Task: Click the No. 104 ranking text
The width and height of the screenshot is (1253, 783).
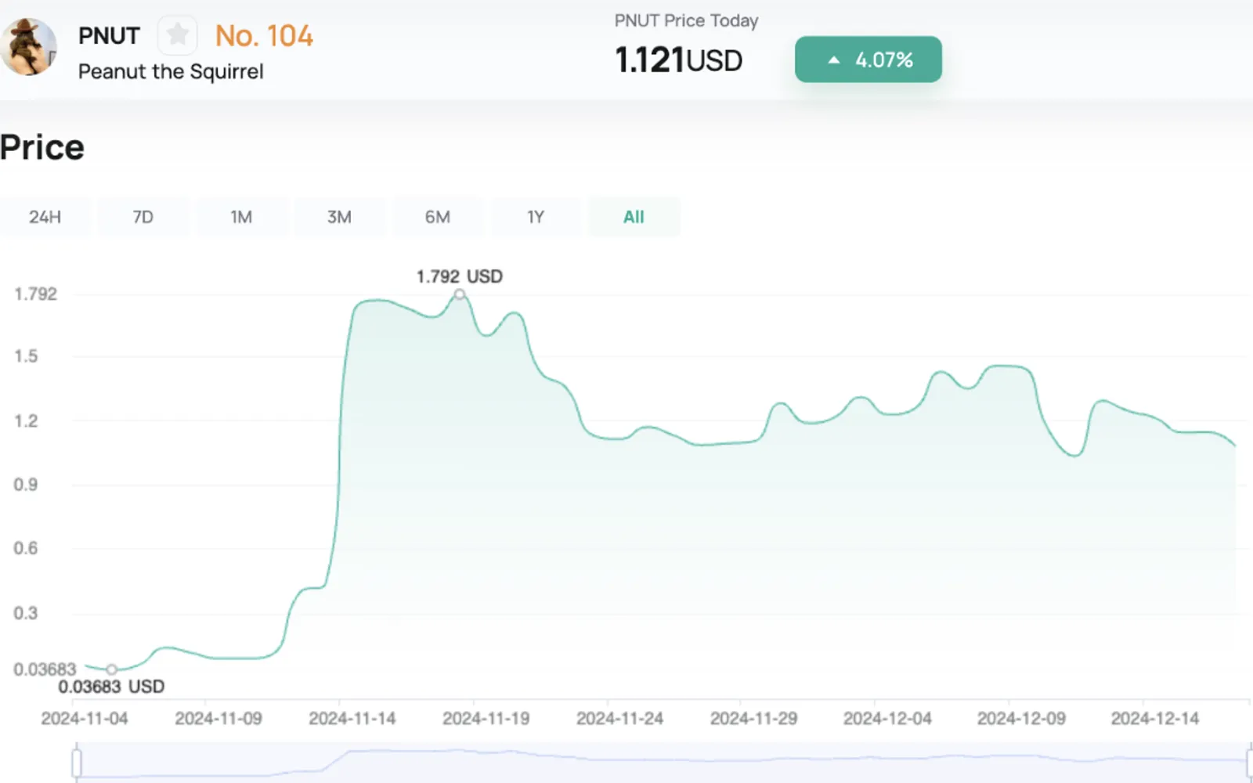Action: [264, 36]
